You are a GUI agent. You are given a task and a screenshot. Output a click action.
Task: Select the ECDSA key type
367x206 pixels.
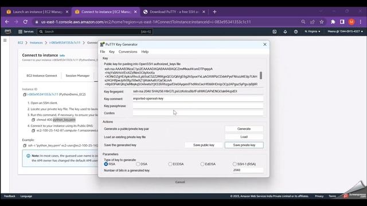point(170,164)
